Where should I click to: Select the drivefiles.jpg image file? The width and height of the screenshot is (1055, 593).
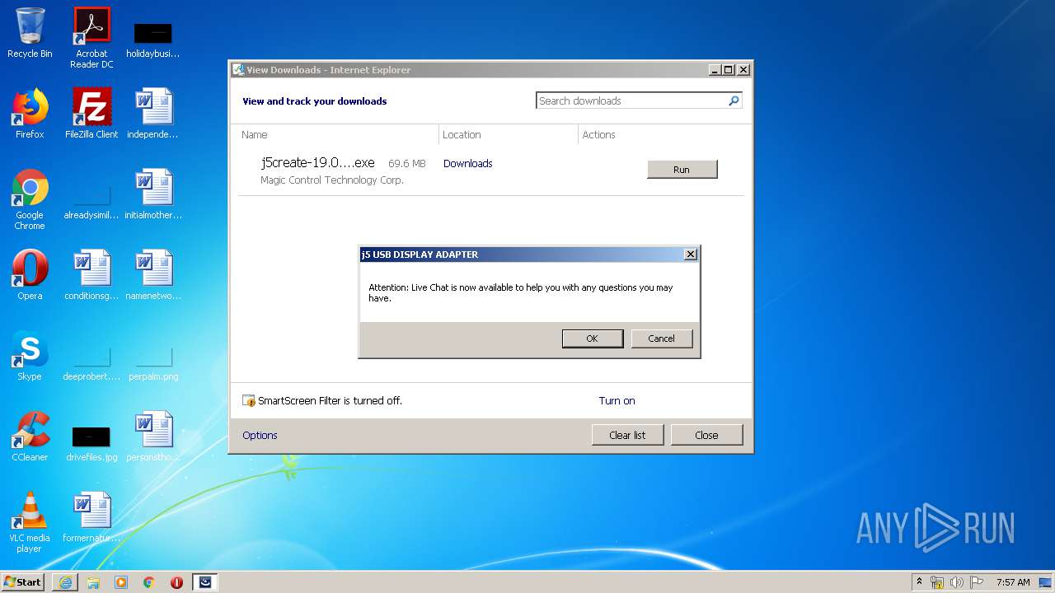click(x=91, y=445)
